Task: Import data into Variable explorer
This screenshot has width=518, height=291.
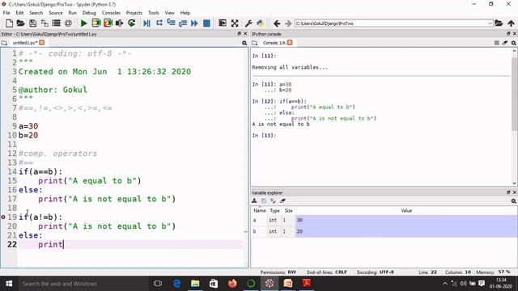Action: 254,200
